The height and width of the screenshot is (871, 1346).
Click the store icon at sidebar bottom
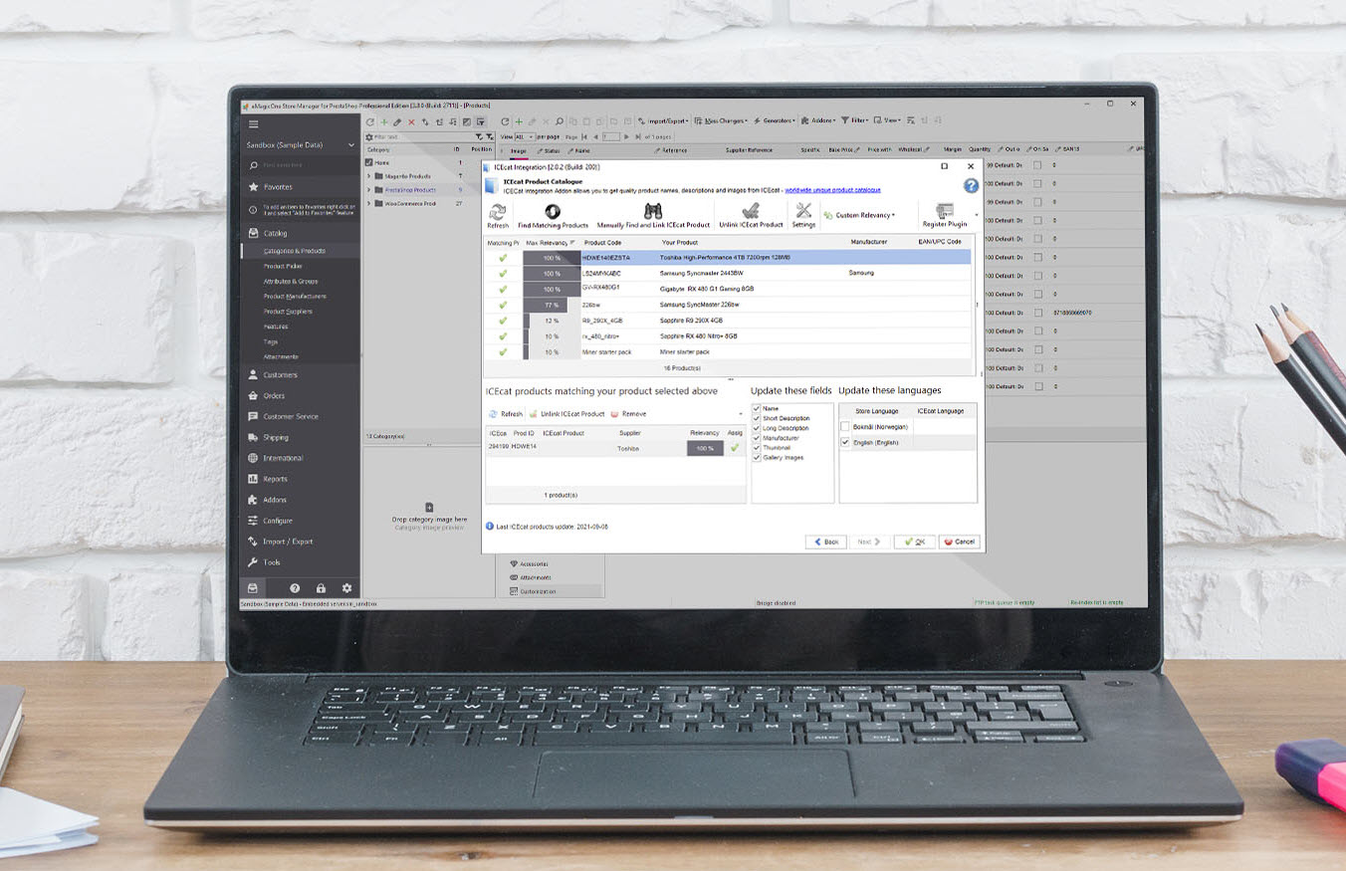coord(253,588)
